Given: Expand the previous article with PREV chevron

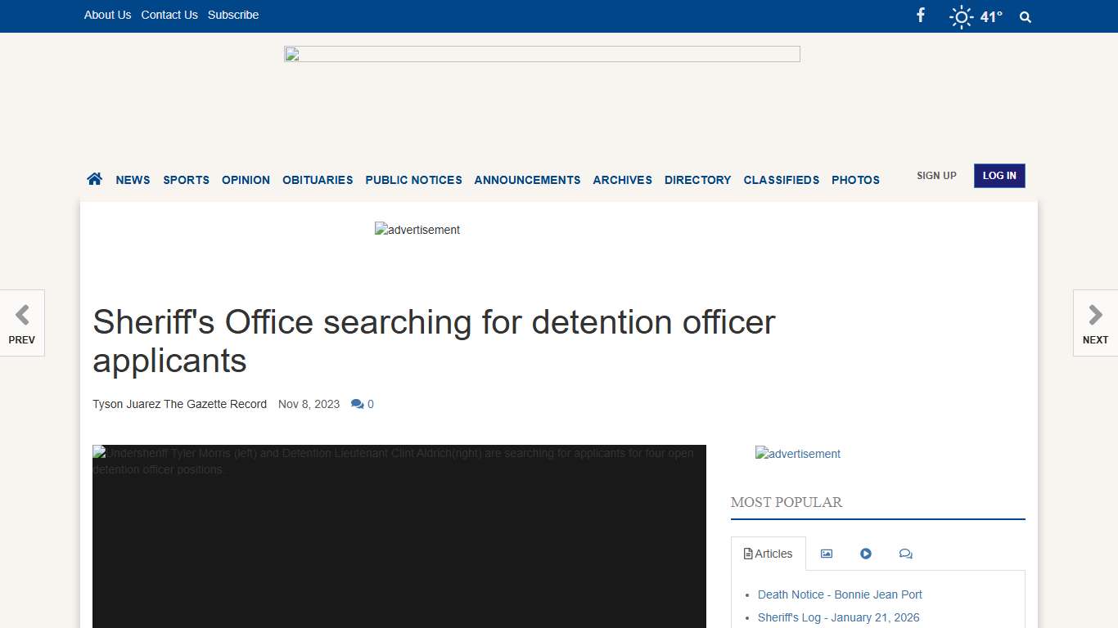Looking at the screenshot, I should pos(22,323).
